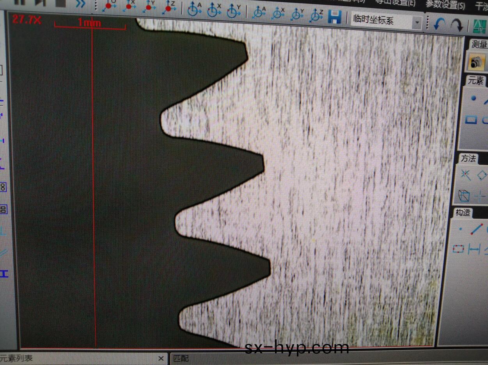Viewport: 488px width, 365px height.
Task: Choose the 3D cube icon under 方法
Action: coord(464,195)
